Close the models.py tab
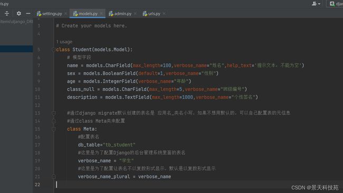The height and width of the screenshot is (193, 343). point(101,14)
